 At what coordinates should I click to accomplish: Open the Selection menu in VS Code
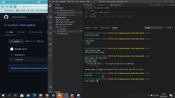pos(63,2)
